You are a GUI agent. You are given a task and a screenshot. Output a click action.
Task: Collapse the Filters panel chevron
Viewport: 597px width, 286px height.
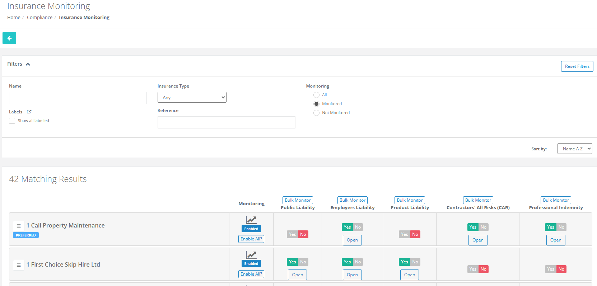pyautogui.click(x=28, y=64)
